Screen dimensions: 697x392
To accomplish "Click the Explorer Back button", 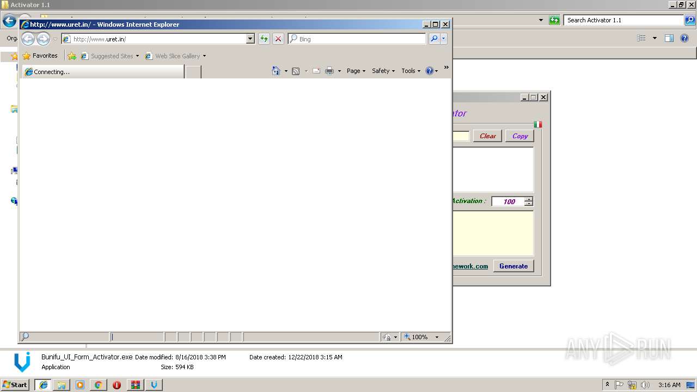I will 9,21.
